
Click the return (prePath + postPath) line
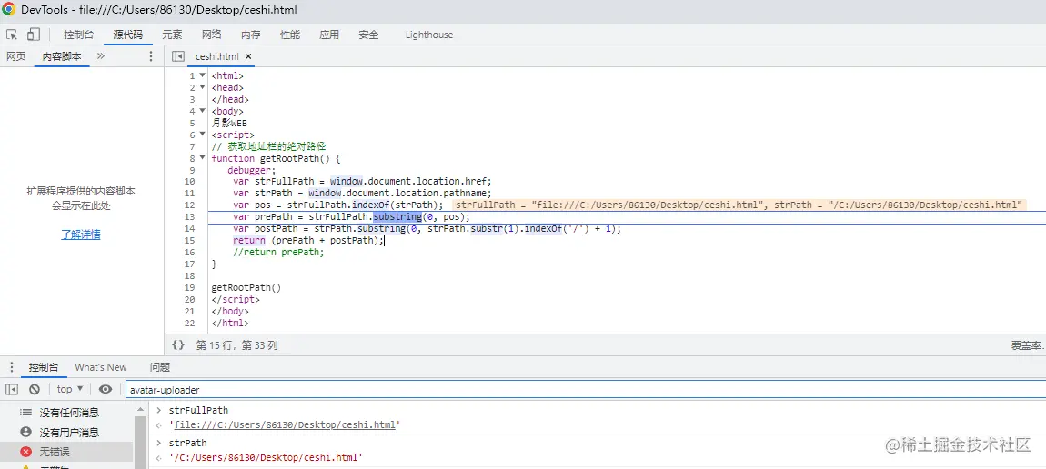(x=309, y=241)
